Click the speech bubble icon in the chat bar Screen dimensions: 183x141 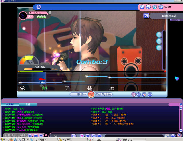[99, 136]
